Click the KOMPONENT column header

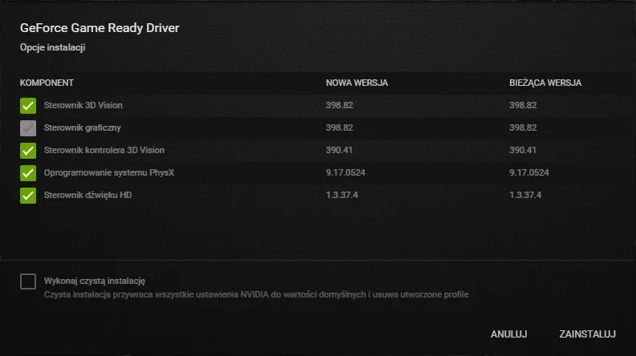tap(47, 83)
